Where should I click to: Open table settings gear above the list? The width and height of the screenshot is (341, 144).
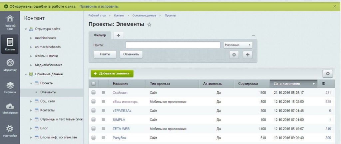[328, 74]
